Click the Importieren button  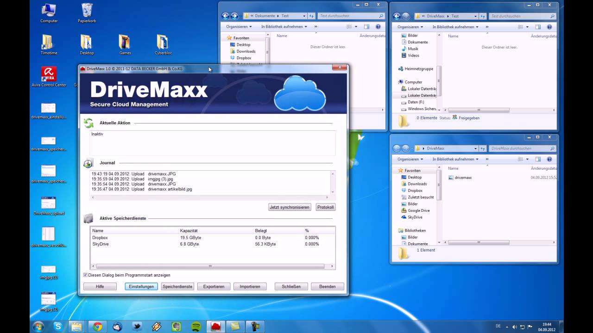250,287
